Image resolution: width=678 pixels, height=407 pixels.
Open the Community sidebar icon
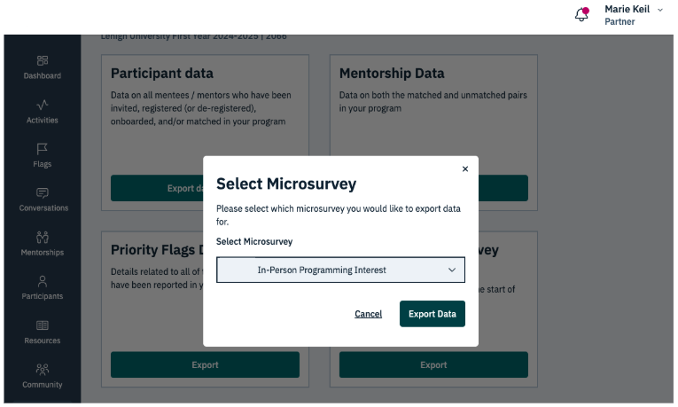point(43,369)
